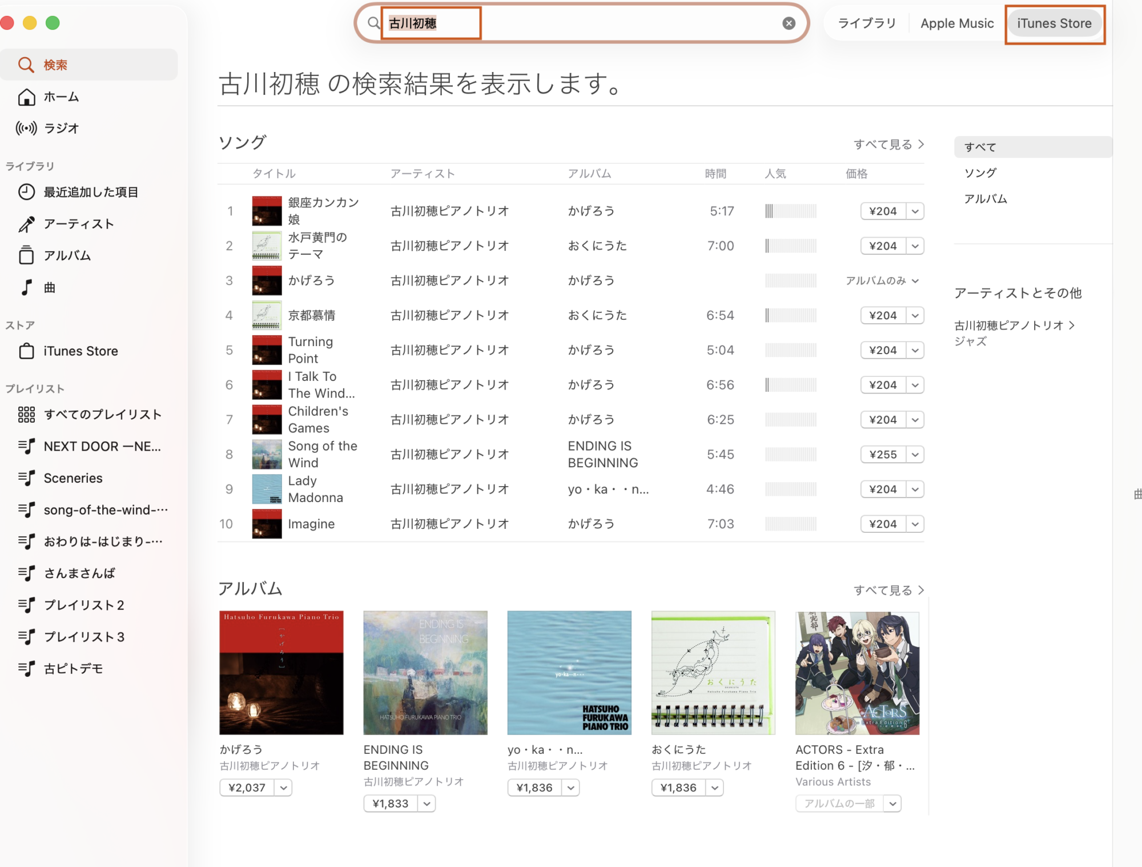Open Radio via broadcast icon
Image resolution: width=1142 pixels, height=867 pixels.
26,129
